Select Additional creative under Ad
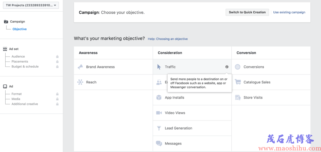The image size is (321, 152). point(25,104)
